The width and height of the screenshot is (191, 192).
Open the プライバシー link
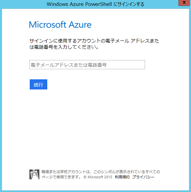pyautogui.click(x=143, y=177)
